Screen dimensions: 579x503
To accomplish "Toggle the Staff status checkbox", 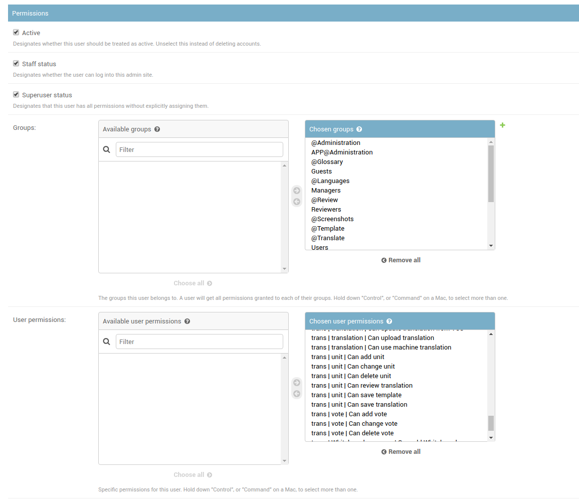I will 16,63.
